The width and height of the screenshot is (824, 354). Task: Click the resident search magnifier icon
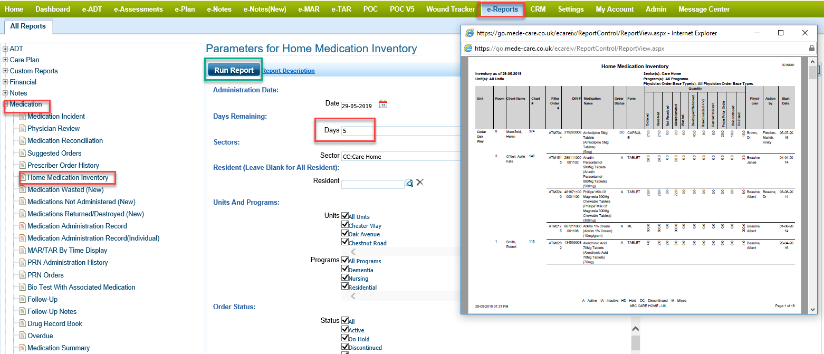(x=409, y=183)
